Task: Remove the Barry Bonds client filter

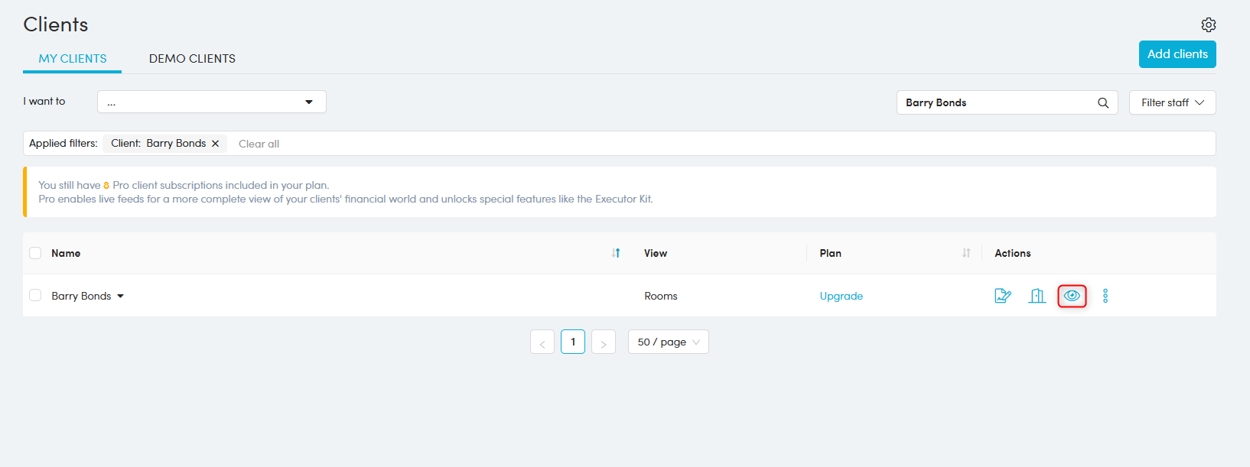Action: click(216, 144)
